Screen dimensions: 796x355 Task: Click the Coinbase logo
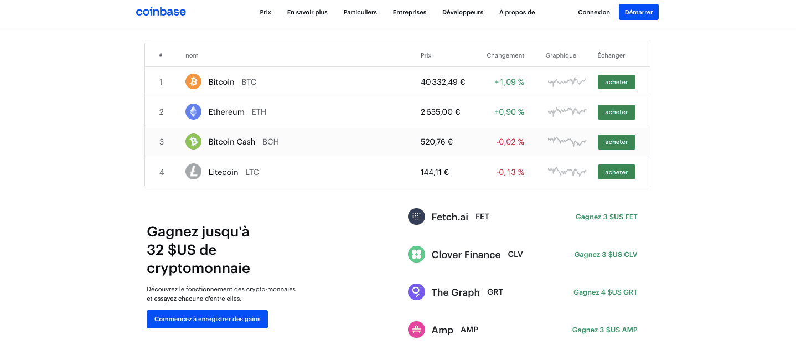[161, 12]
